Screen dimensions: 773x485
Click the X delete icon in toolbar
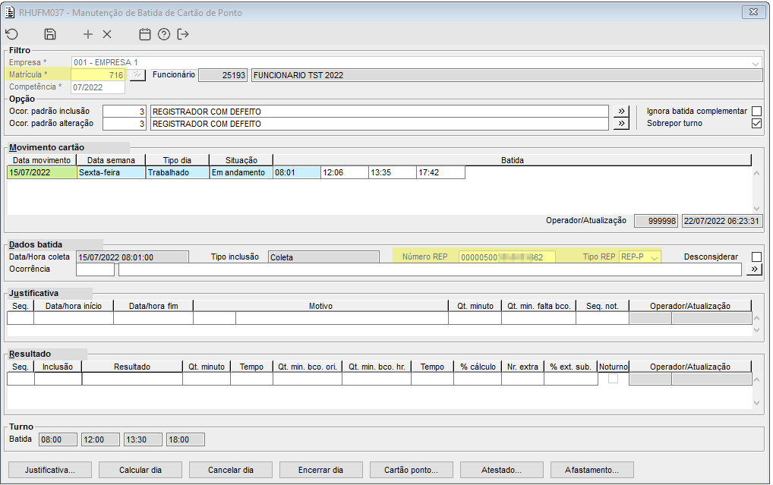(x=107, y=34)
